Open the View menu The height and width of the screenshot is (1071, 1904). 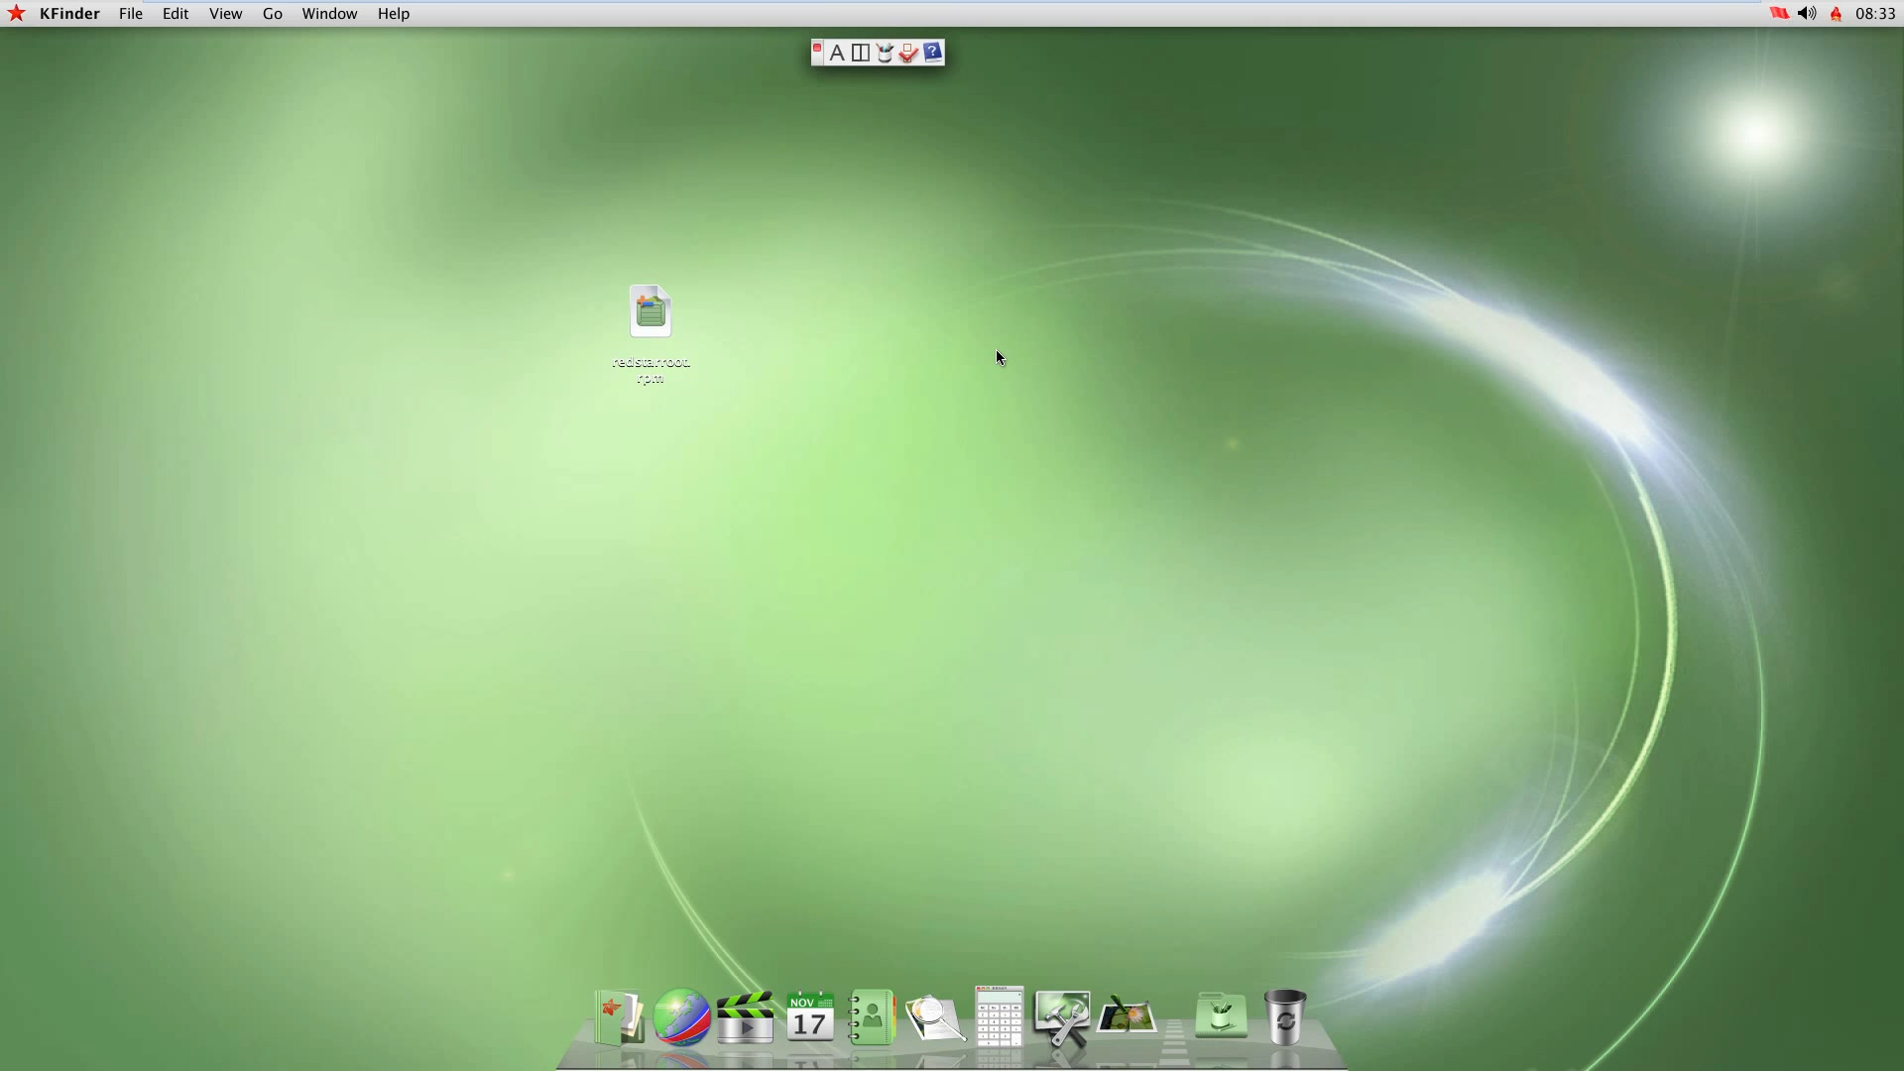tap(225, 14)
